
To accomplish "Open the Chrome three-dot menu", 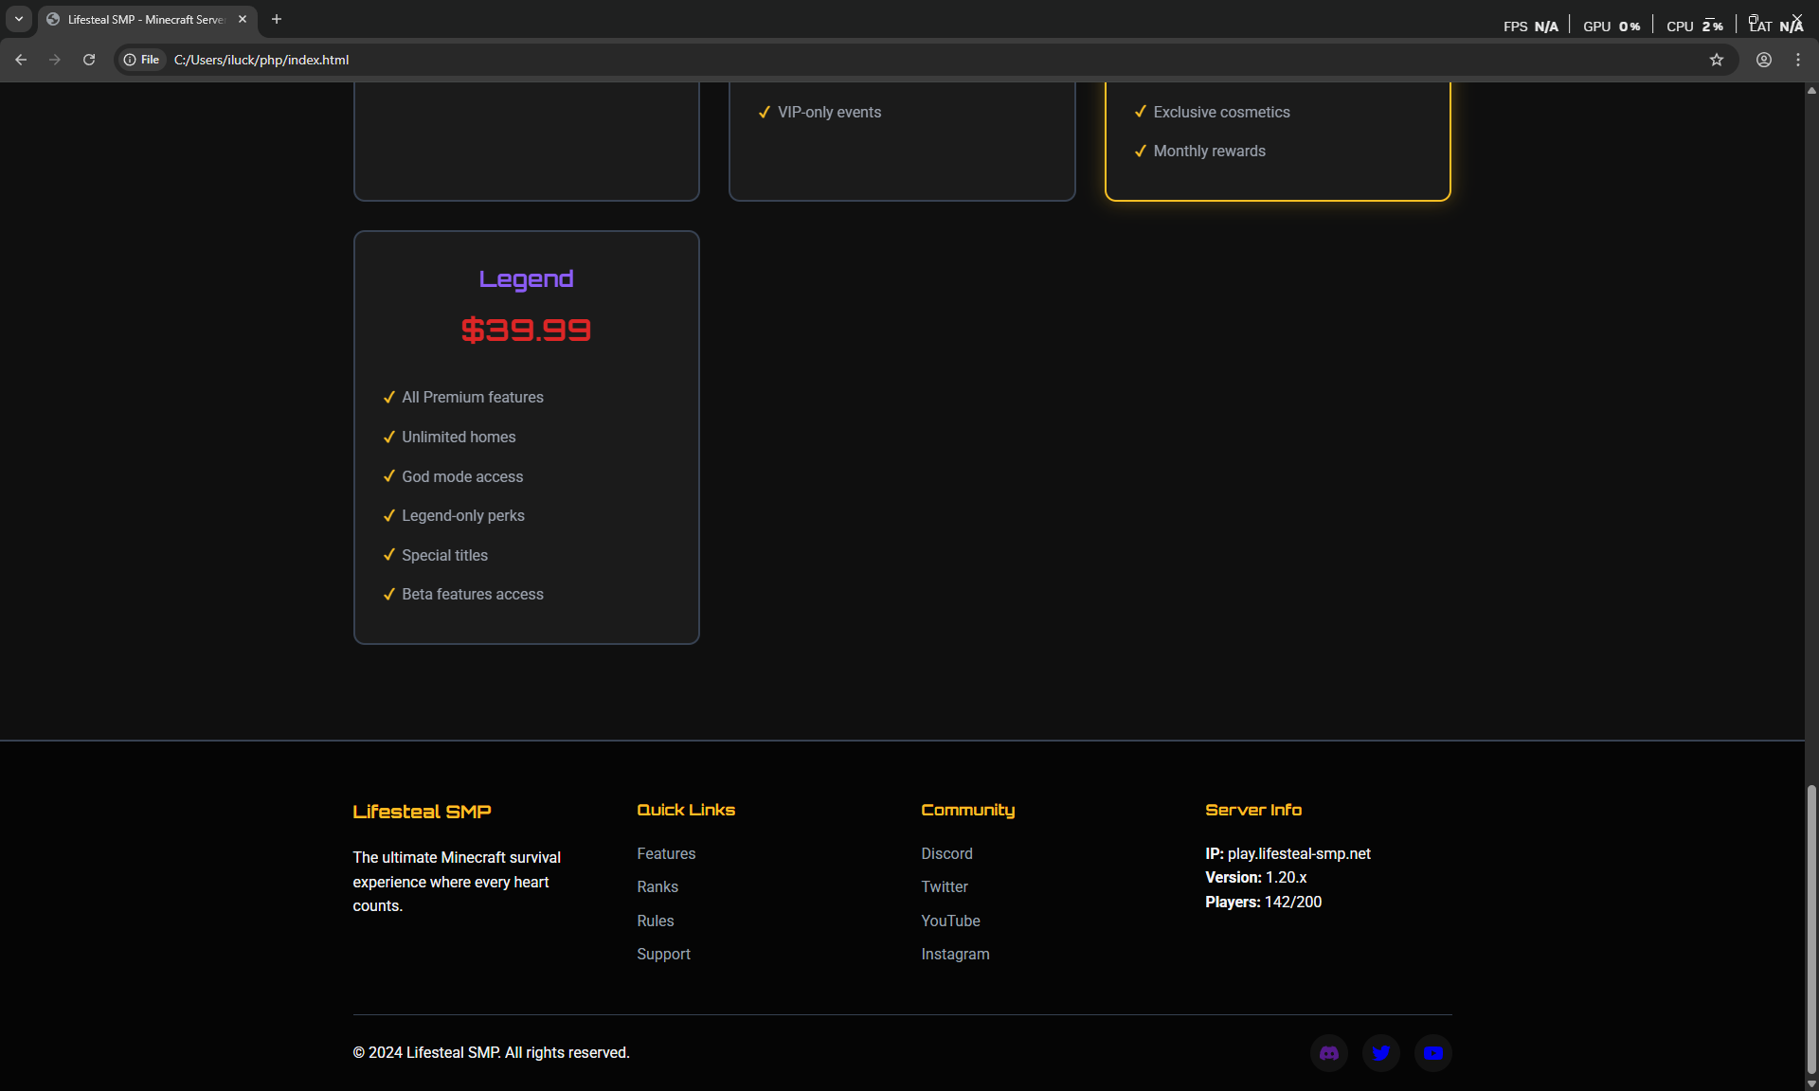I will pos(1797,60).
